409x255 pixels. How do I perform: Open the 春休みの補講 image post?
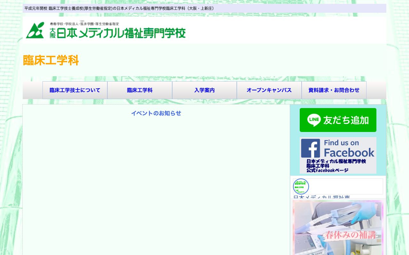pyautogui.click(x=338, y=228)
